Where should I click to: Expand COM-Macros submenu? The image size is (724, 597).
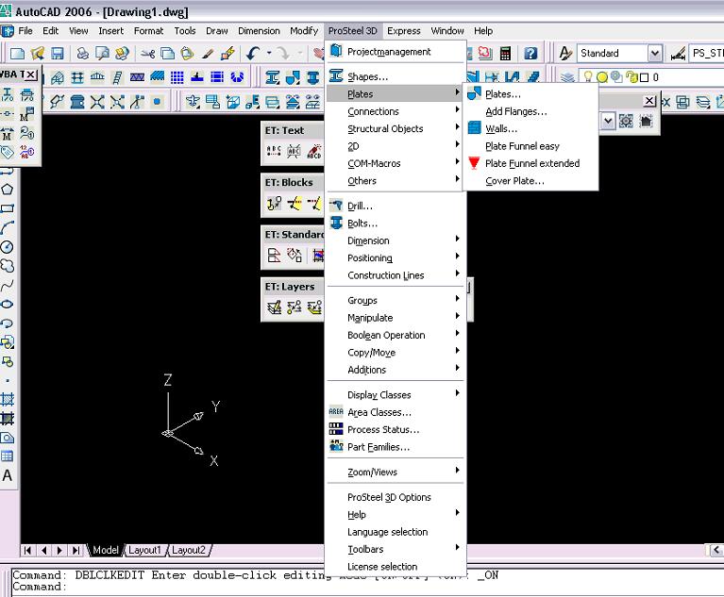click(x=396, y=163)
